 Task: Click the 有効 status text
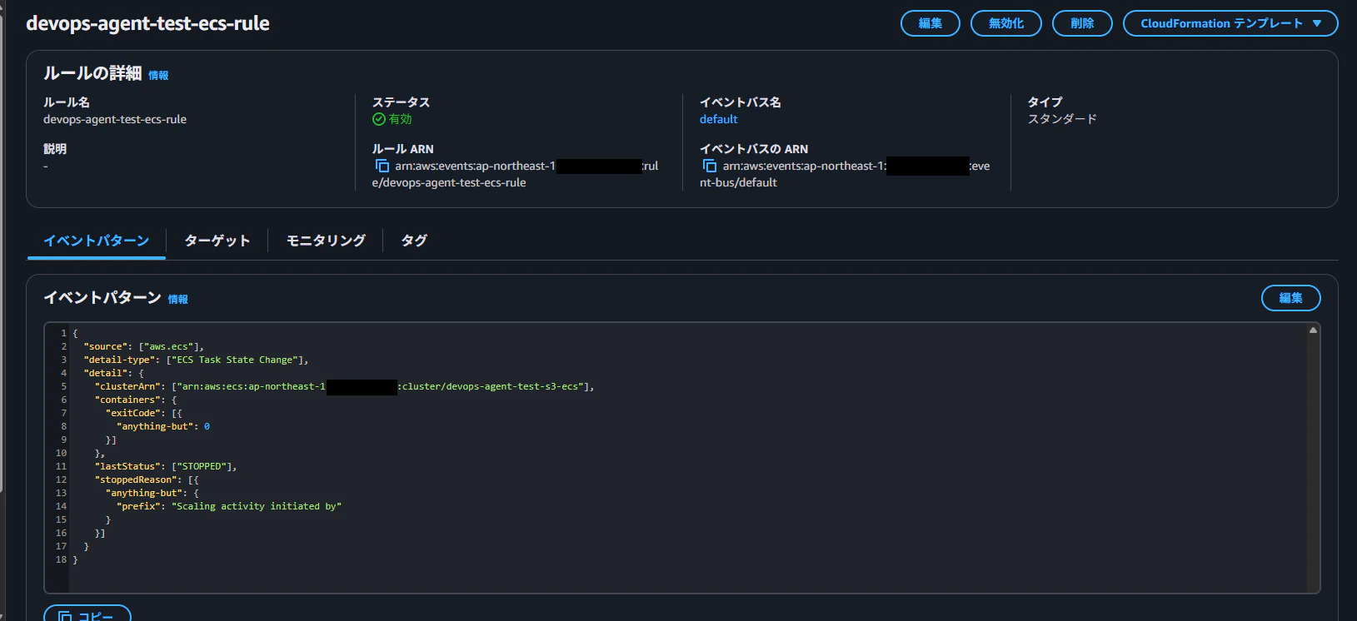coord(401,119)
